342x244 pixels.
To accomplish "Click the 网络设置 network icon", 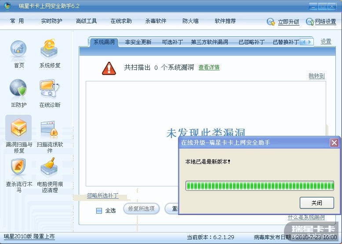I will [x=310, y=22].
